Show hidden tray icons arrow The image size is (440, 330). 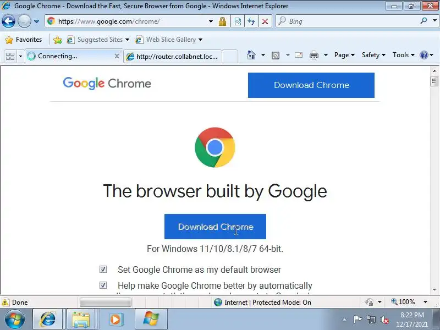click(345, 320)
